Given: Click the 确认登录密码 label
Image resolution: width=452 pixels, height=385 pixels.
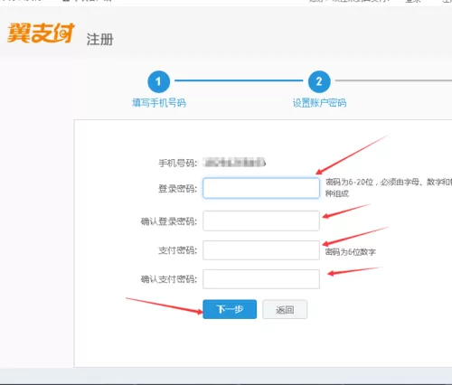Looking at the screenshot, I should 169,221.
